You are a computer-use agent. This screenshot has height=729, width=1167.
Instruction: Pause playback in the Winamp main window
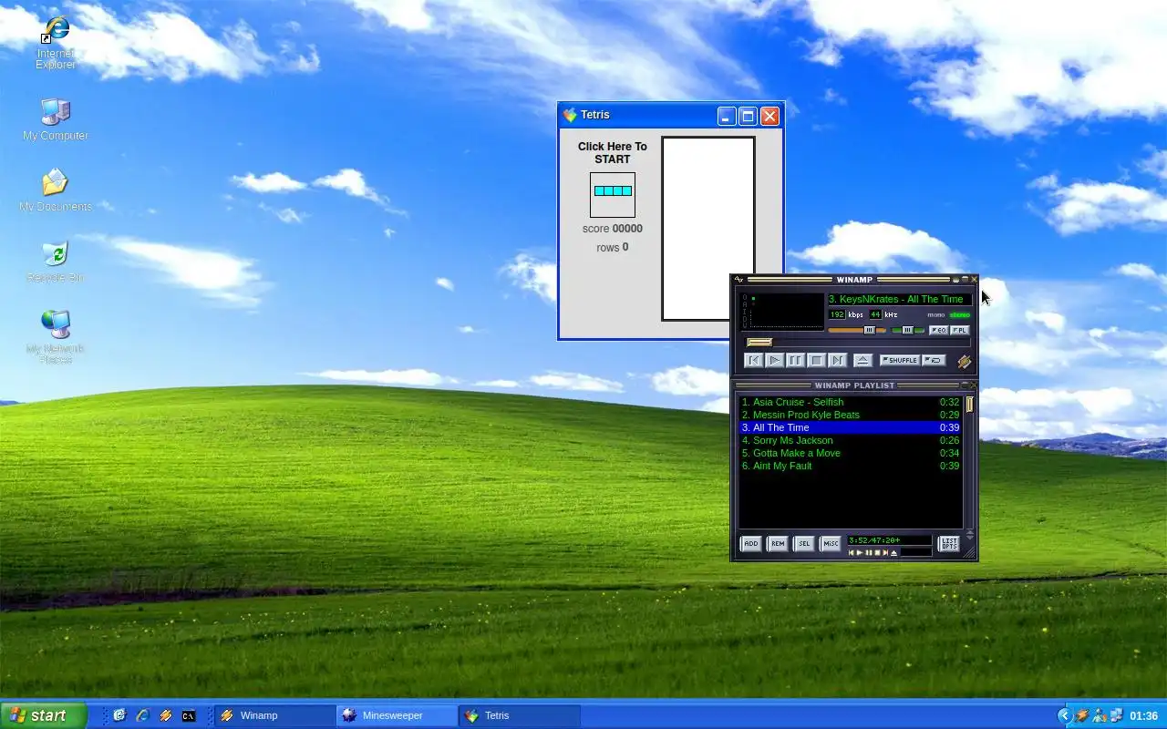(x=795, y=360)
